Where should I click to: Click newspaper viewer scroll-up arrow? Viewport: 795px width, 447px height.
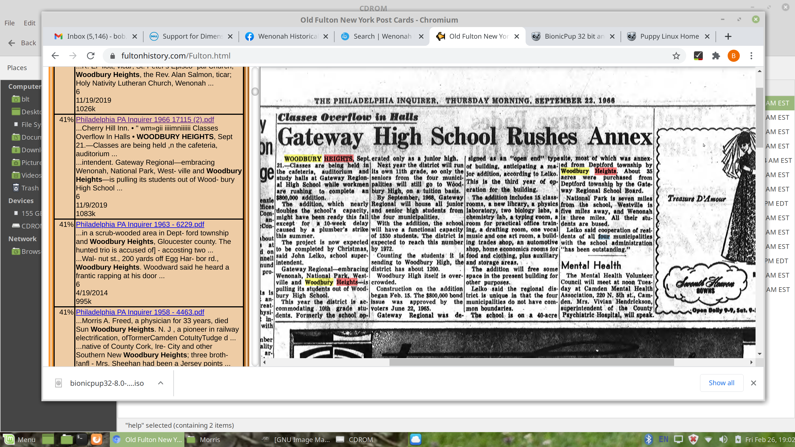pos(759,71)
